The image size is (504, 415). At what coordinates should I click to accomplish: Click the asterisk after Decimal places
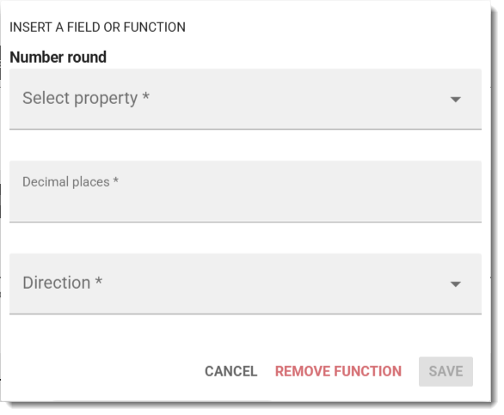pyautogui.click(x=116, y=180)
